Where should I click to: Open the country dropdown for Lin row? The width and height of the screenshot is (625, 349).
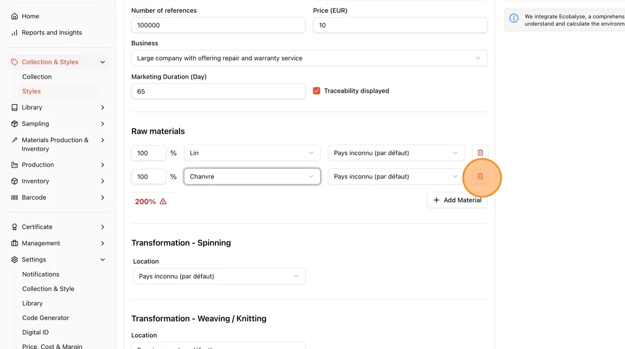tap(396, 153)
